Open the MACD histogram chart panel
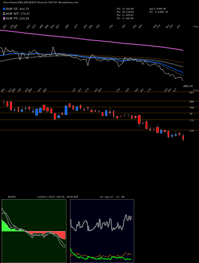199x263 pixels. coord(34,231)
